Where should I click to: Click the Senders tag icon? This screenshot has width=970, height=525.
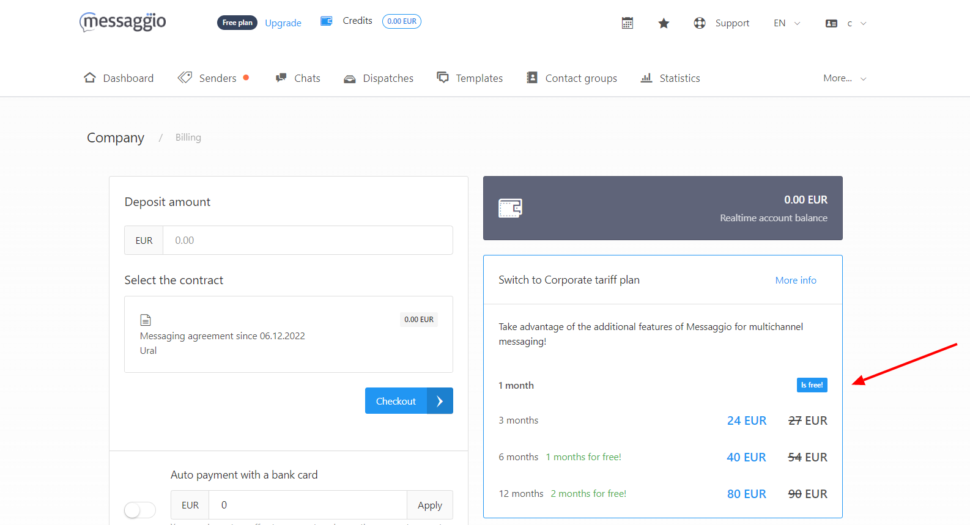coord(185,78)
